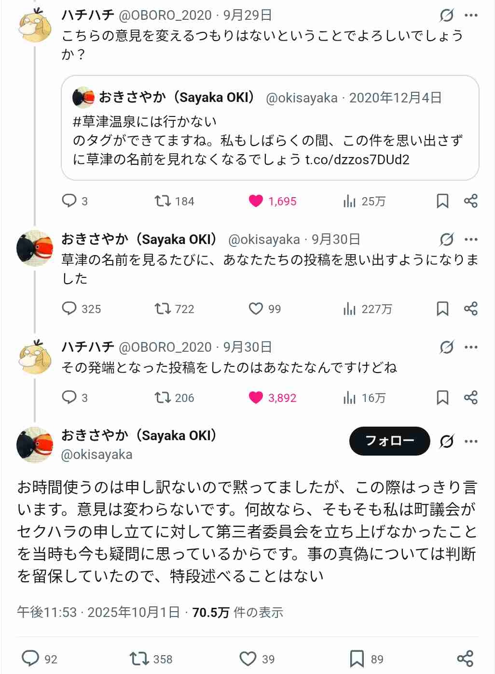Open the #草津温泉には行かない hashtag

click(145, 121)
